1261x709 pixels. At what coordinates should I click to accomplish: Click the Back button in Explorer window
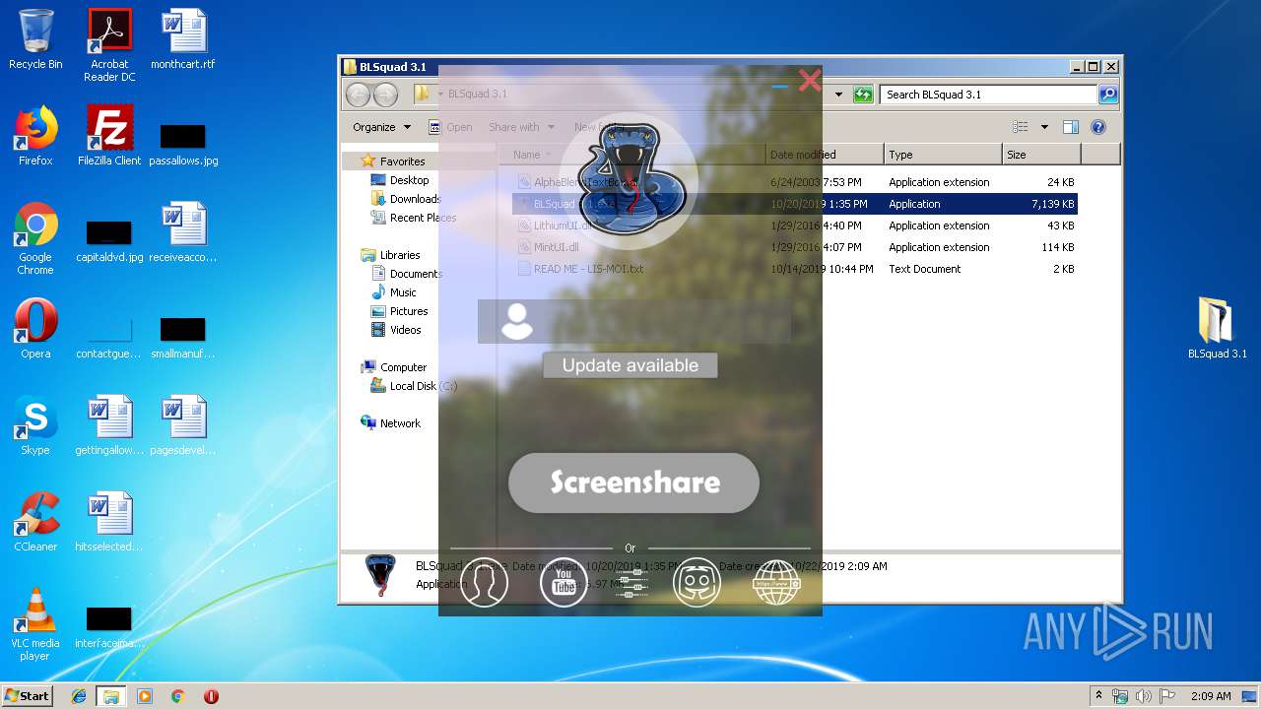pos(359,95)
